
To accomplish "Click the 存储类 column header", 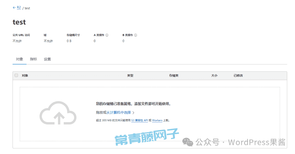I will (174, 76).
